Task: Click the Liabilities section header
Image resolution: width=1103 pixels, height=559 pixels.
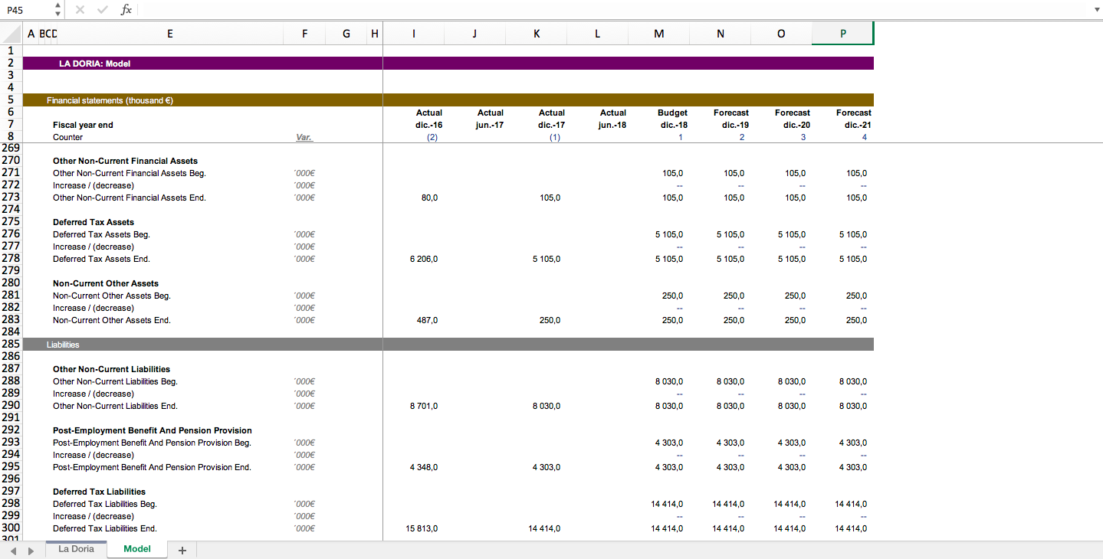Action: coord(63,345)
